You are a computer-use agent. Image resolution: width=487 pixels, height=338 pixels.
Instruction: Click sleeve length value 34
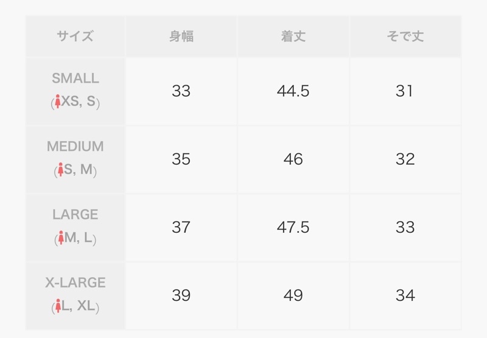tap(405, 295)
